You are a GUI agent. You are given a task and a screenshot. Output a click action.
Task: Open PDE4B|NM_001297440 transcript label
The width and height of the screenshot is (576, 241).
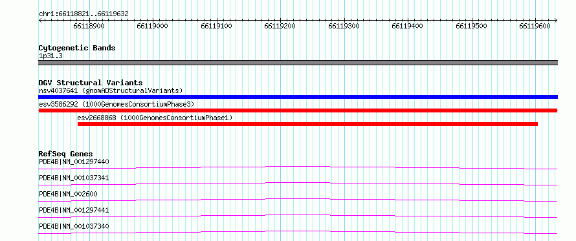(x=74, y=162)
